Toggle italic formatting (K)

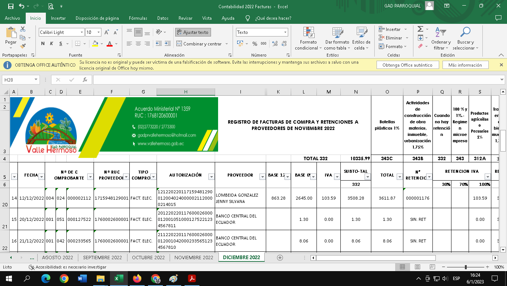[x=51, y=44]
